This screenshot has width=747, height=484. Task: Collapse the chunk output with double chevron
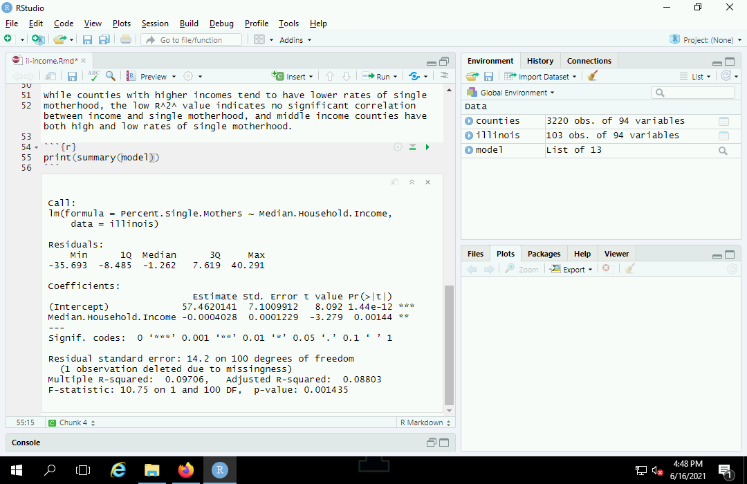(x=412, y=182)
